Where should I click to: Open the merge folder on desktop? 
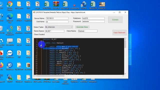(28, 54)
